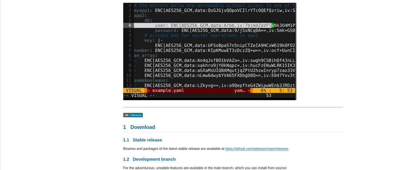Click the 6% position indicator in the status bar
This screenshot has height=170, width=396.
click(x=263, y=90)
